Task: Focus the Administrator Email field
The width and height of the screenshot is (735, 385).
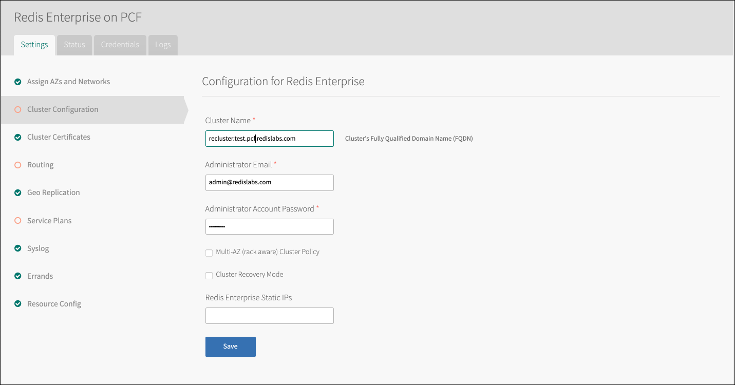Action: 269,182
